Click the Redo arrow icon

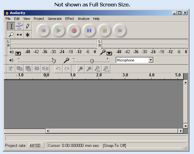pos(67,68)
